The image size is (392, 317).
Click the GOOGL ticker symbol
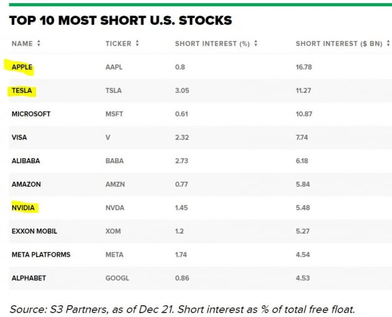point(118,278)
